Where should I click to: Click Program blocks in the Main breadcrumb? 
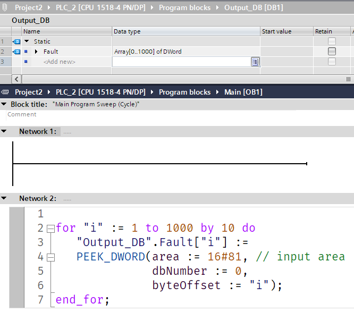point(184,92)
